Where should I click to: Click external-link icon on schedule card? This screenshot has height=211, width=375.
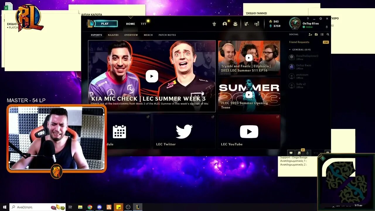tap(148, 117)
